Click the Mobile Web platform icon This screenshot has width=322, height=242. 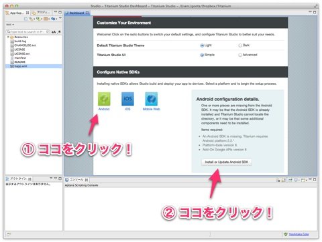pyautogui.click(x=152, y=99)
